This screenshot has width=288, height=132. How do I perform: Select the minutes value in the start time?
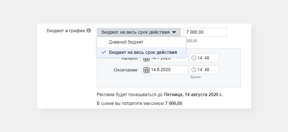207,58
